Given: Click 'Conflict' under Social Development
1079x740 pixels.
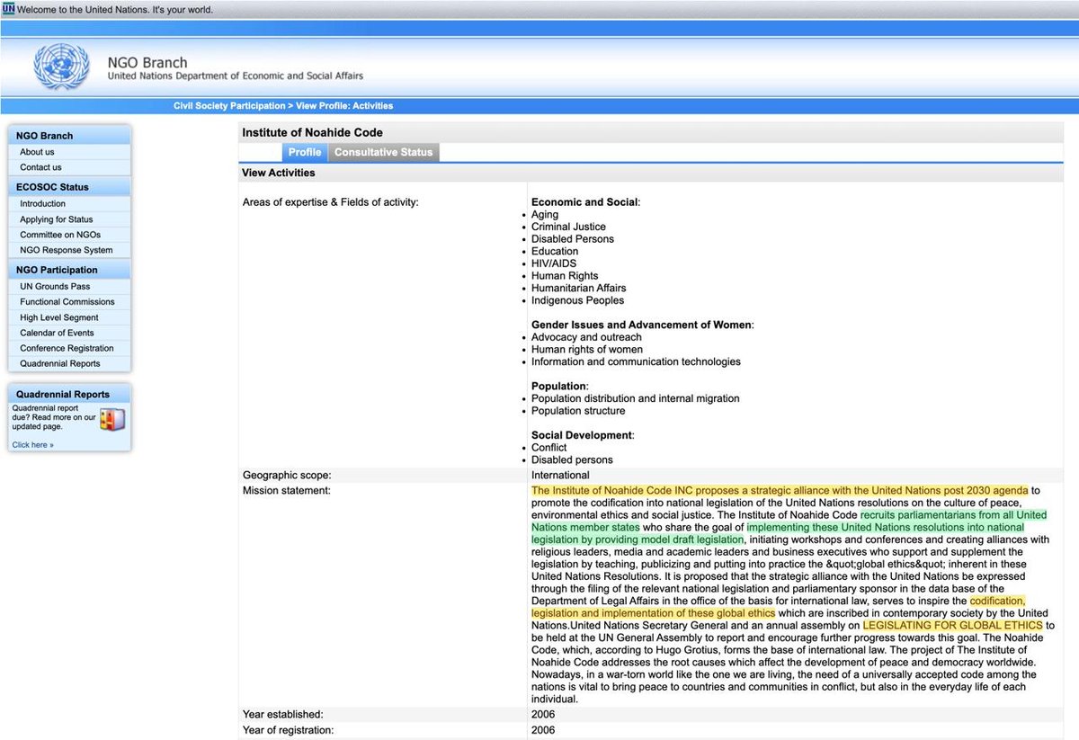Looking at the screenshot, I should point(548,448).
